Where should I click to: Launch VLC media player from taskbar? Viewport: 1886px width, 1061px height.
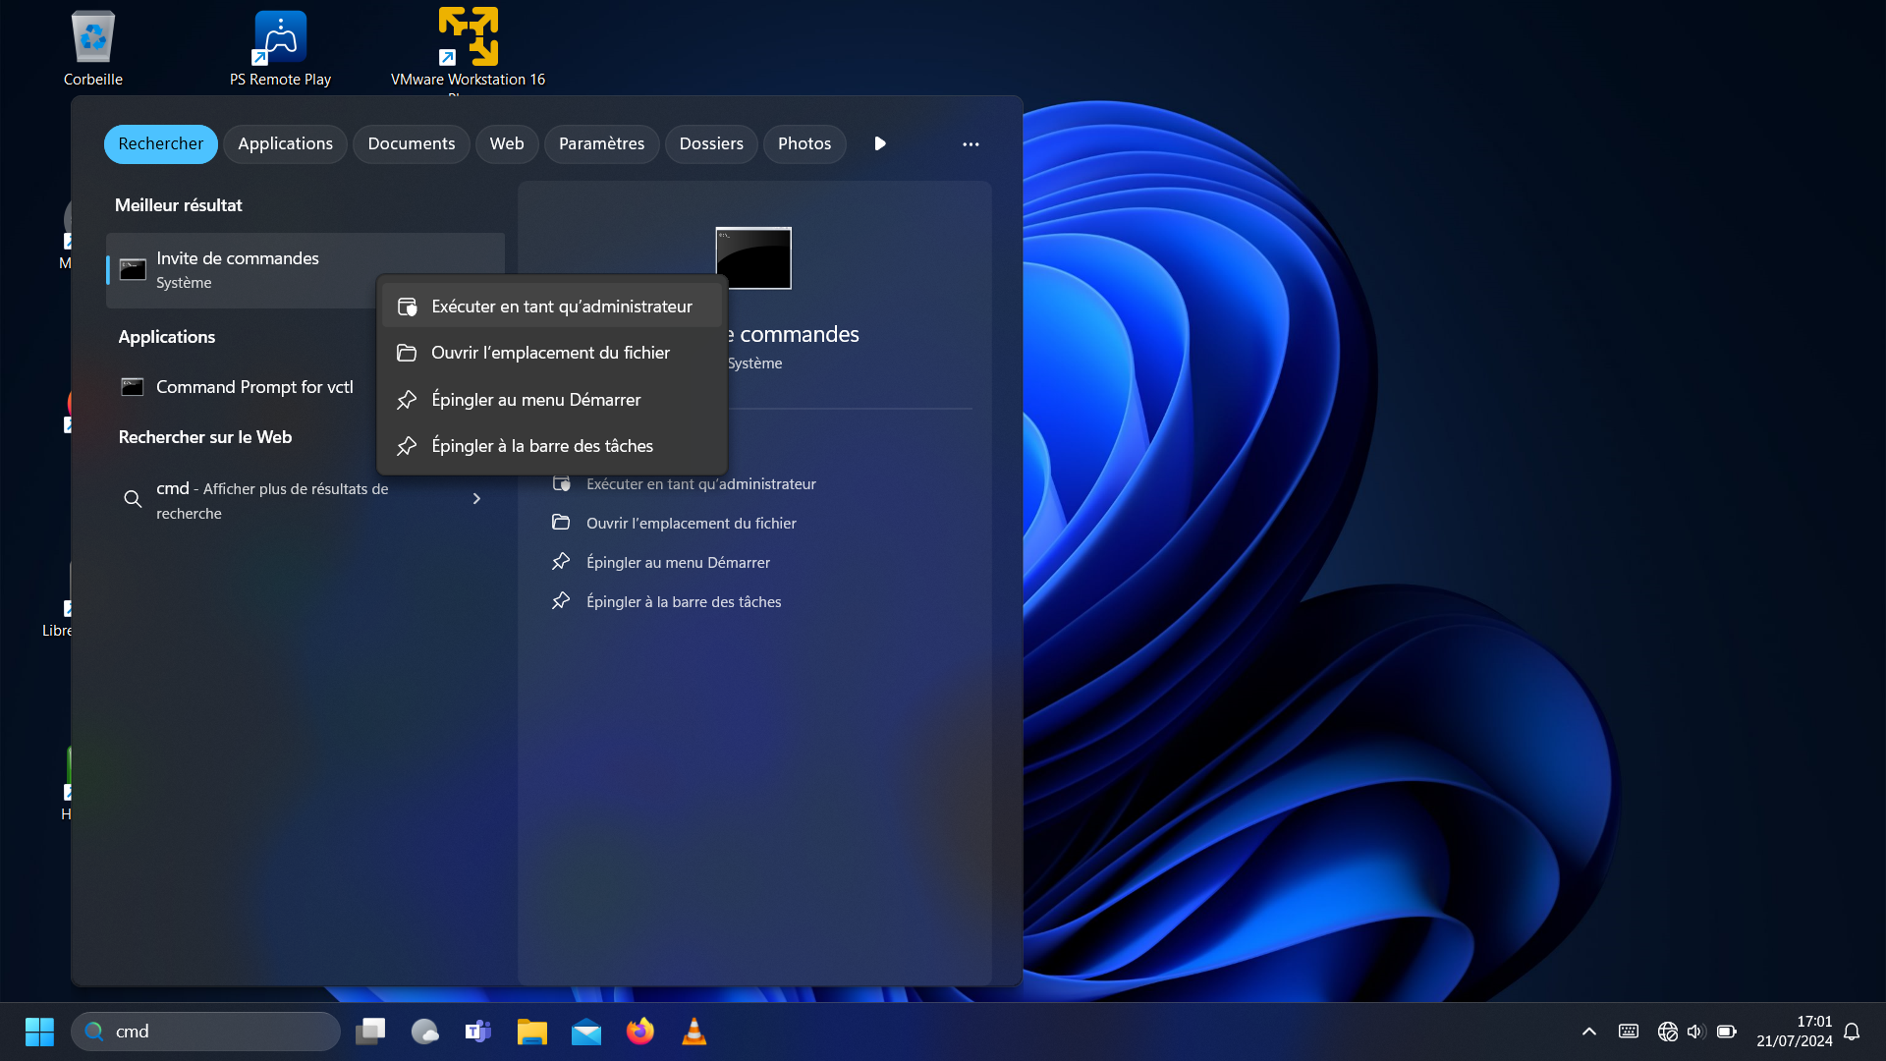click(694, 1032)
